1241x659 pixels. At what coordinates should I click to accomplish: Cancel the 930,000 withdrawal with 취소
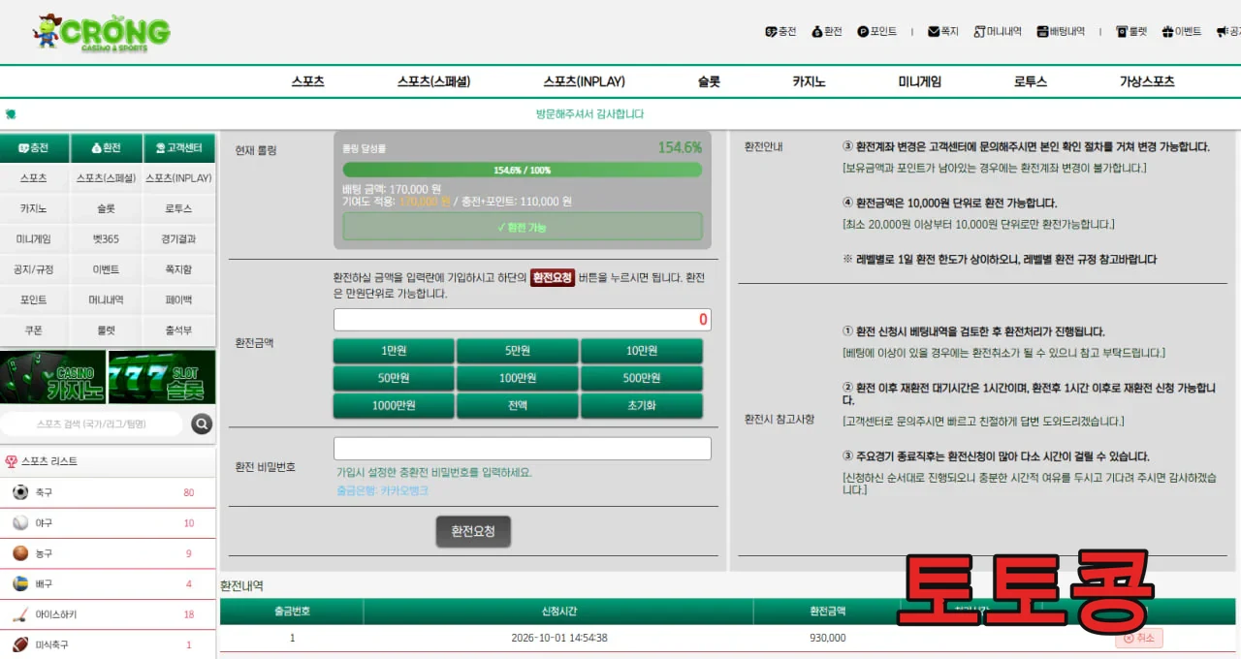(1139, 638)
